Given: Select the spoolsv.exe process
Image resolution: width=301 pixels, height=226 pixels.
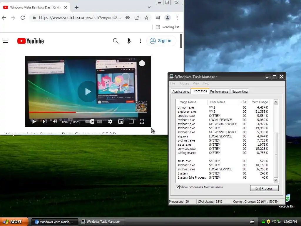Looking at the screenshot, I should (x=223, y=116).
